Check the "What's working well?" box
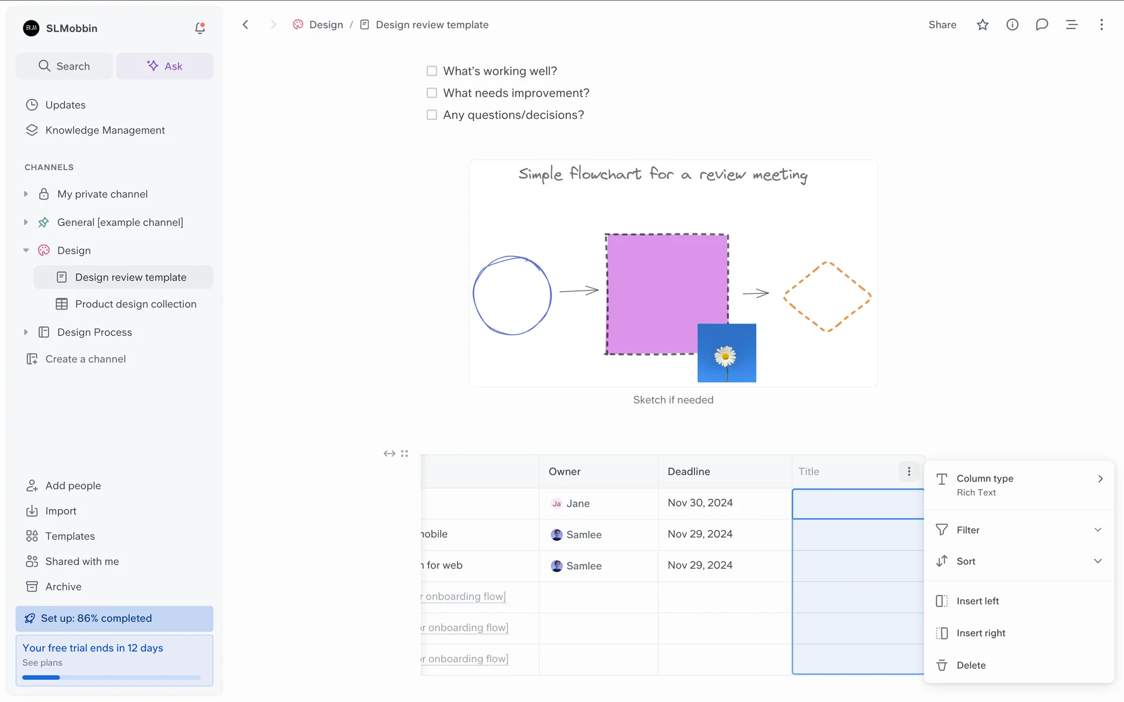The image size is (1124, 702). pos(432,71)
